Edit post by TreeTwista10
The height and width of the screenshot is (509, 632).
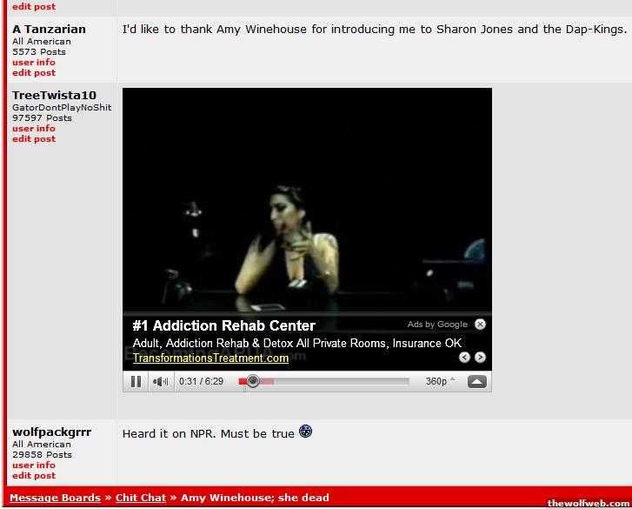point(34,139)
